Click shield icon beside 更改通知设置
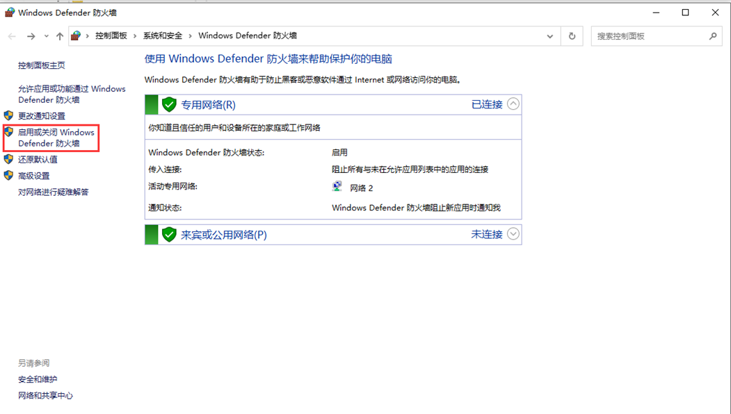The width and height of the screenshot is (731, 414). pyautogui.click(x=8, y=115)
